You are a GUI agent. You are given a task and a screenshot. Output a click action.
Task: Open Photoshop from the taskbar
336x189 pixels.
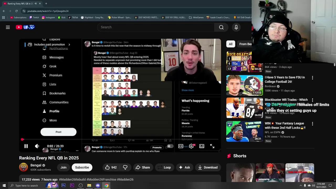64,186
